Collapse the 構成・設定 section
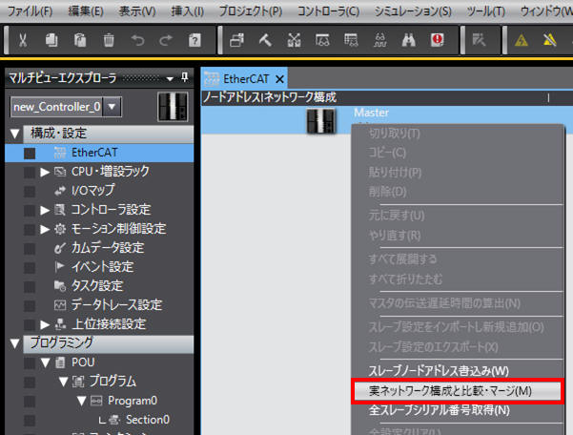 pos(15,134)
